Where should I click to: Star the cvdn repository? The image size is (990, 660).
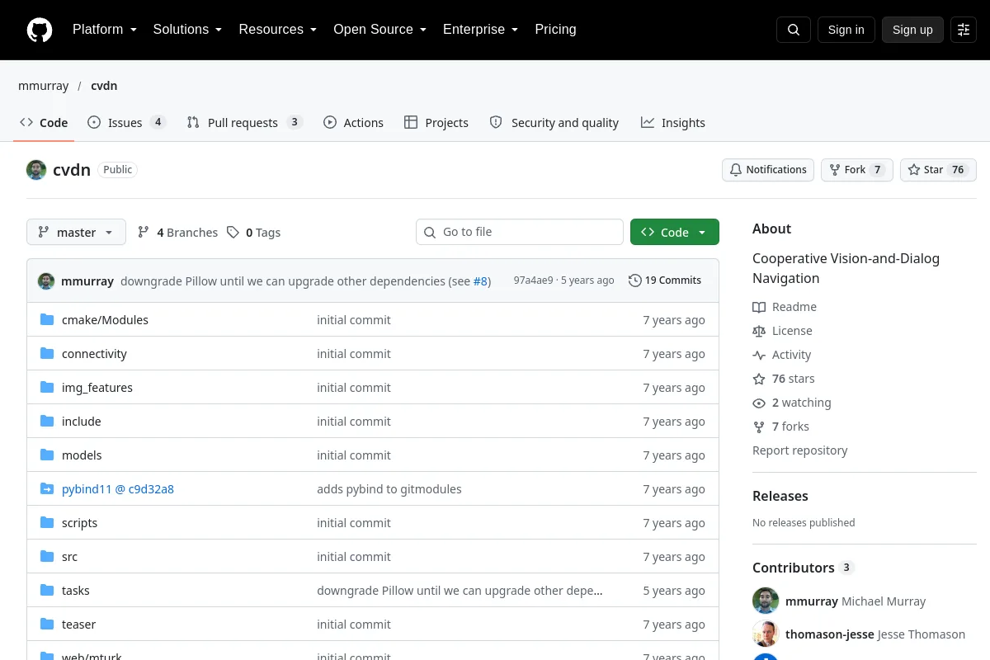938,170
